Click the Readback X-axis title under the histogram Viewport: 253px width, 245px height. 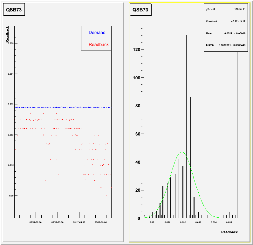pyautogui.click(x=229, y=232)
